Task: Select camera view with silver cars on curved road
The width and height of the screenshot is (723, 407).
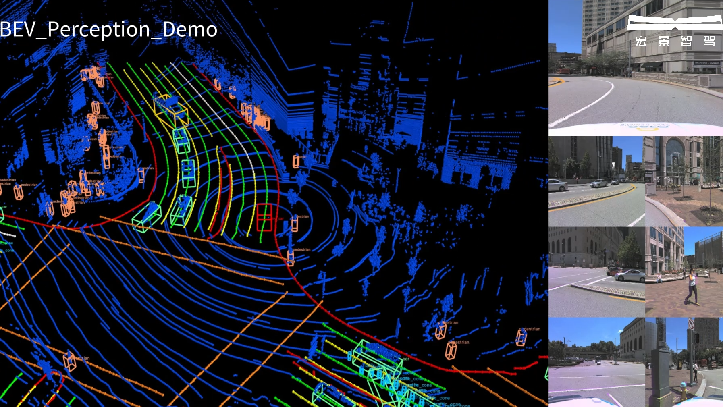Action: point(596,181)
